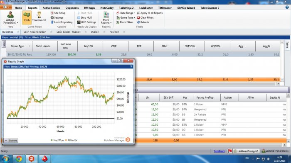Open the HM Apps tab
Image resolution: width=291 pixels, height=163 pixels.
point(89,8)
